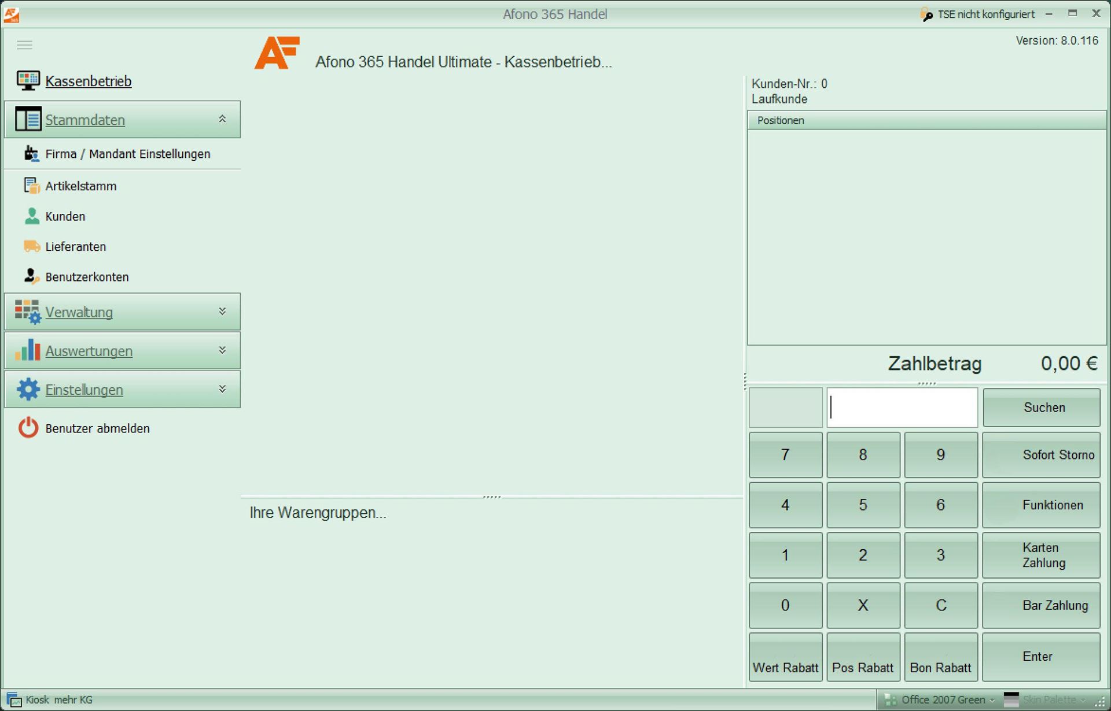Click the Bon Rabatt button
Viewport: 1111px width, 711px height.
pos(941,657)
